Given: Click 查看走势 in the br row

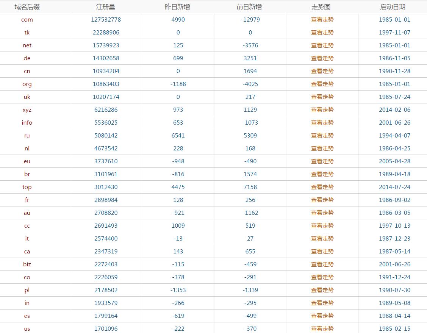Looking at the screenshot, I should click(322, 174).
